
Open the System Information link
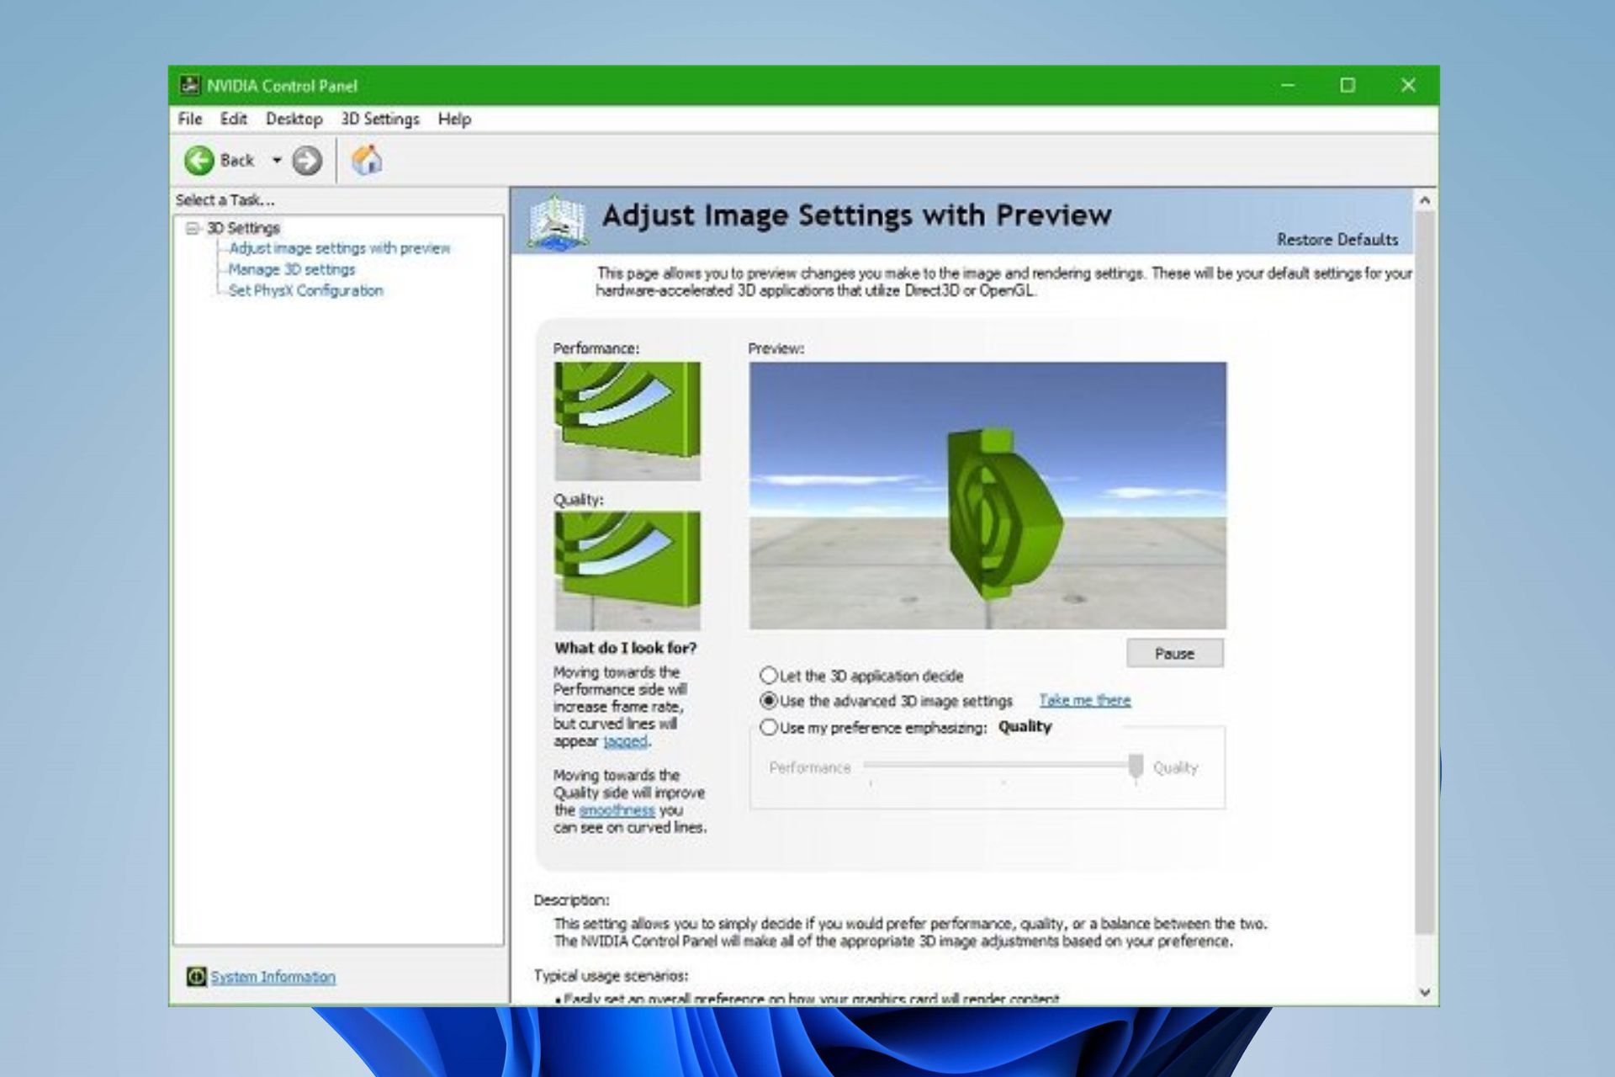coord(273,976)
